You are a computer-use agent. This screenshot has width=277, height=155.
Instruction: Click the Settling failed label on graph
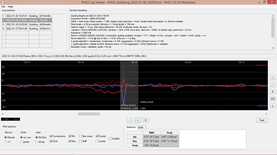[x=147, y=102]
